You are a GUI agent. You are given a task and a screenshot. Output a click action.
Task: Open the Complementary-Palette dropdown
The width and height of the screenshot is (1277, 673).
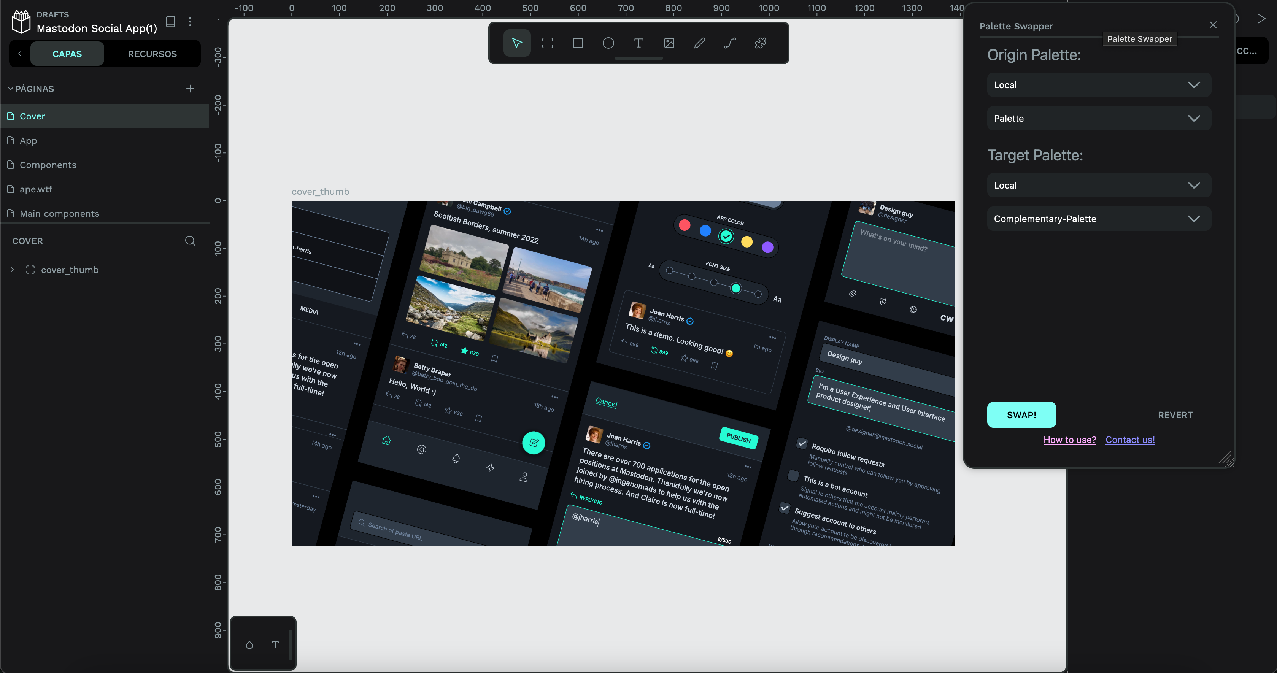pyautogui.click(x=1099, y=219)
